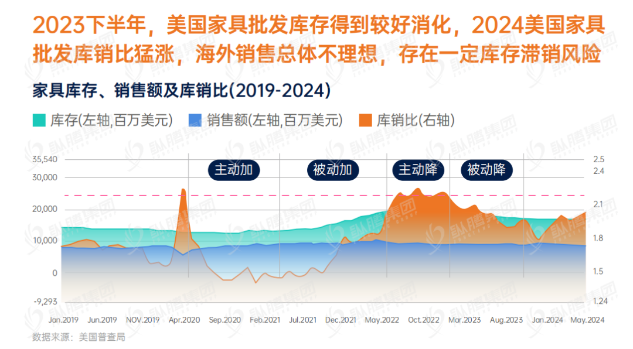Click the 35,540 left axis value
The image size is (633, 349).
pos(45,159)
